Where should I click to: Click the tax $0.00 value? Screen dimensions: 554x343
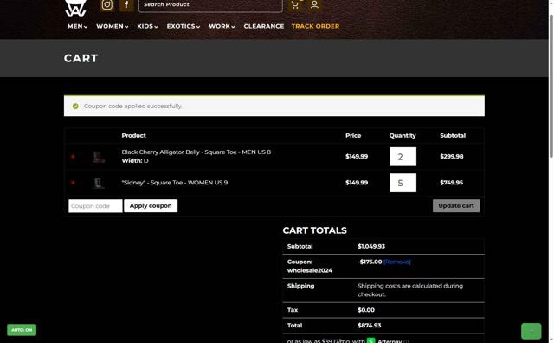click(x=366, y=310)
